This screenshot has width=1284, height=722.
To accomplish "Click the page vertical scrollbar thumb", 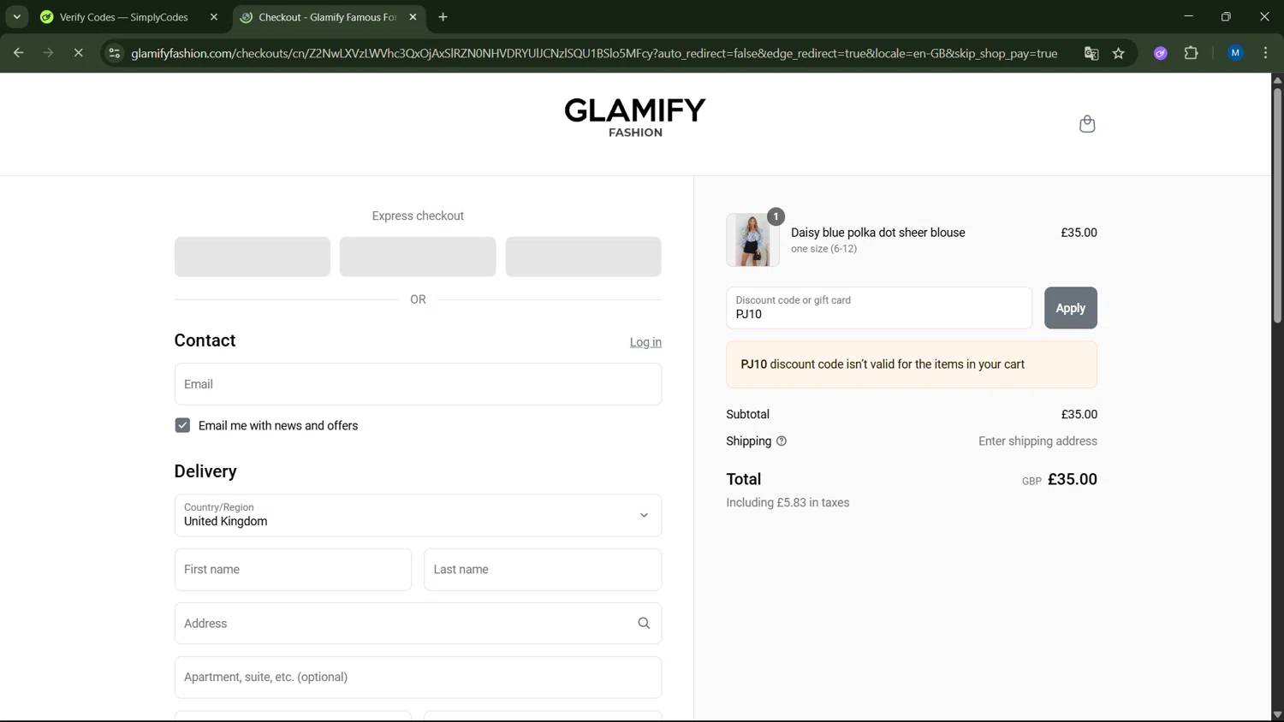I will pos(1277,205).
